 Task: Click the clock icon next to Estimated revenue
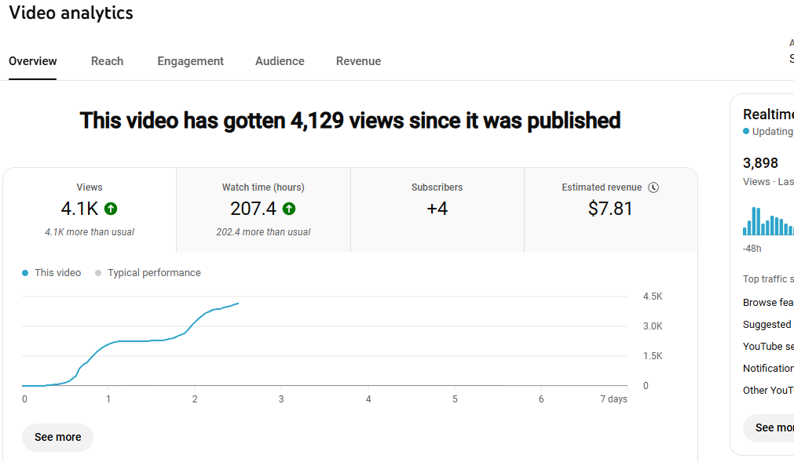tap(653, 187)
